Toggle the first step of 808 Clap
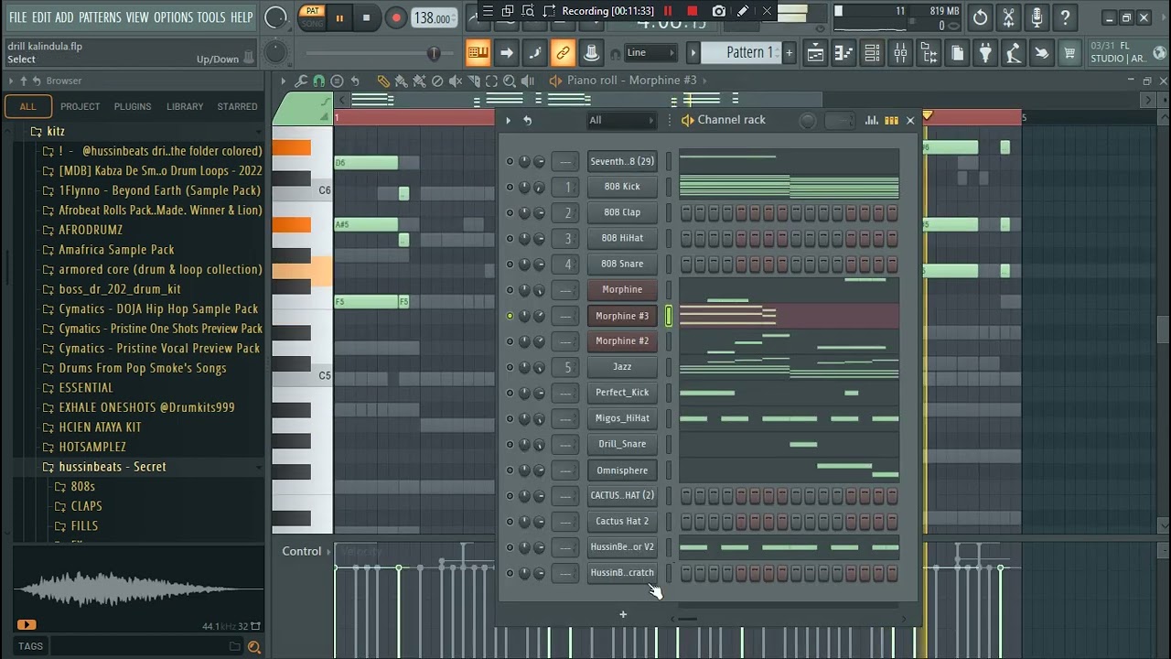Screen dimensions: 1171x659 (686, 212)
